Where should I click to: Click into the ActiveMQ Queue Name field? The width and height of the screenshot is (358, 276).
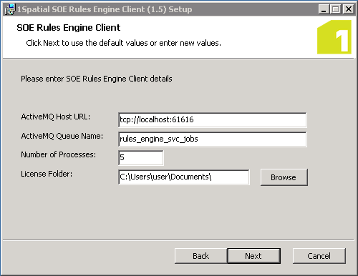coord(213,139)
